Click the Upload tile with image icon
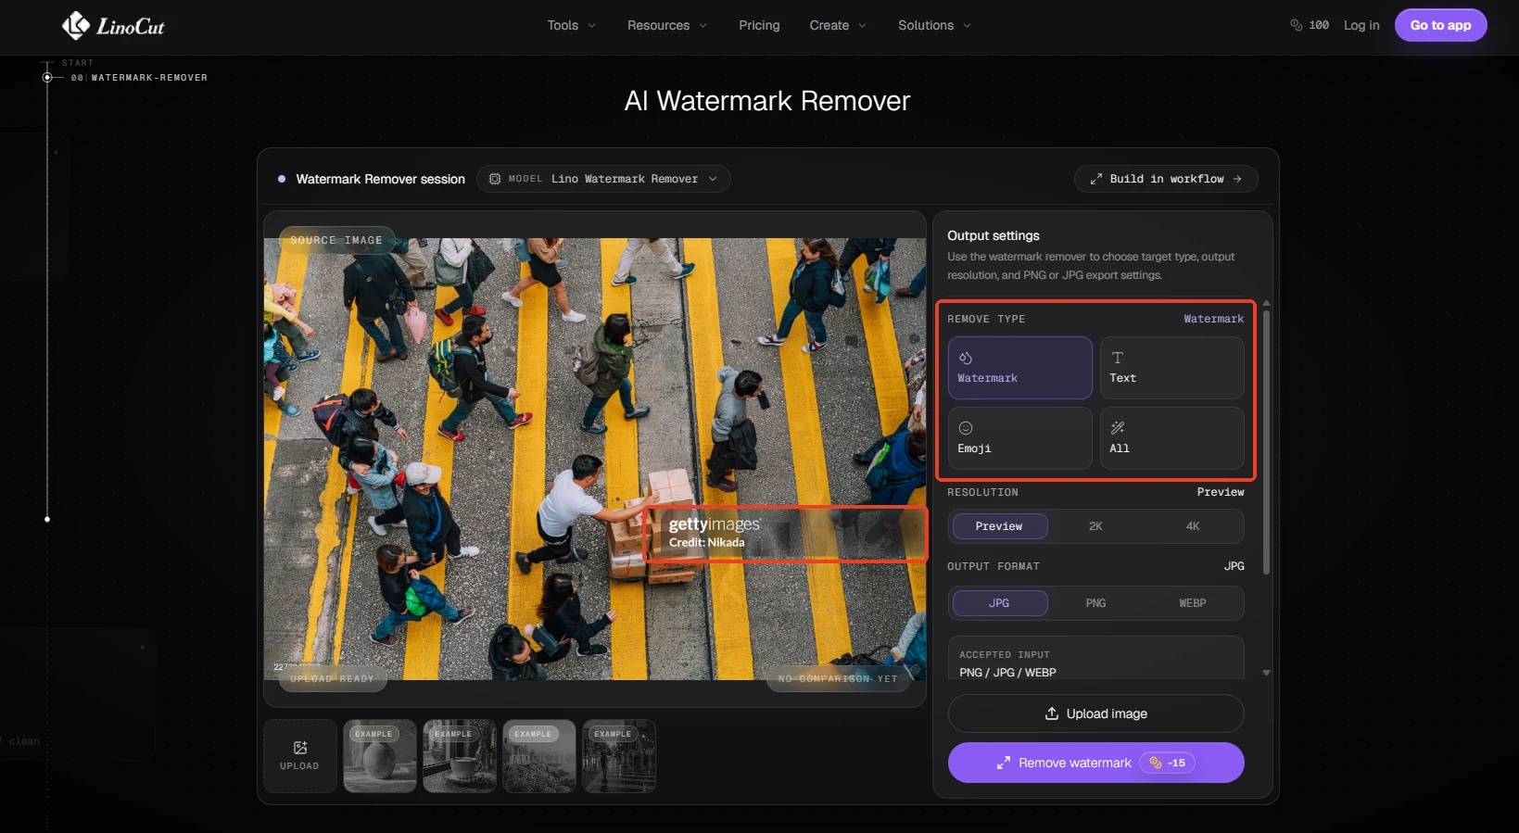This screenshot has height=833, width=1519. coord(299,756)
